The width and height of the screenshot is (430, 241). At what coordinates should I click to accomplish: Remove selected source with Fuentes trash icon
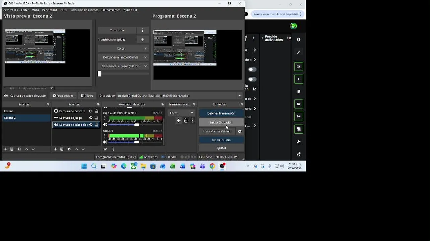(62, 149)
